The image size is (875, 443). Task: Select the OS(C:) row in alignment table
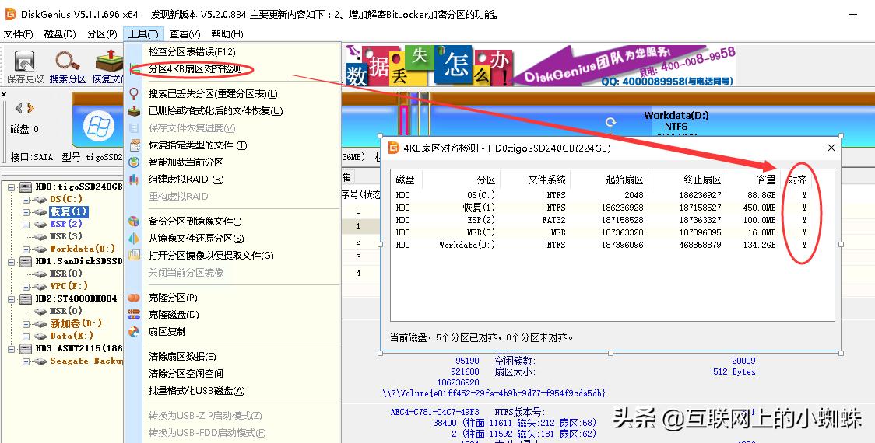point(612,195)
